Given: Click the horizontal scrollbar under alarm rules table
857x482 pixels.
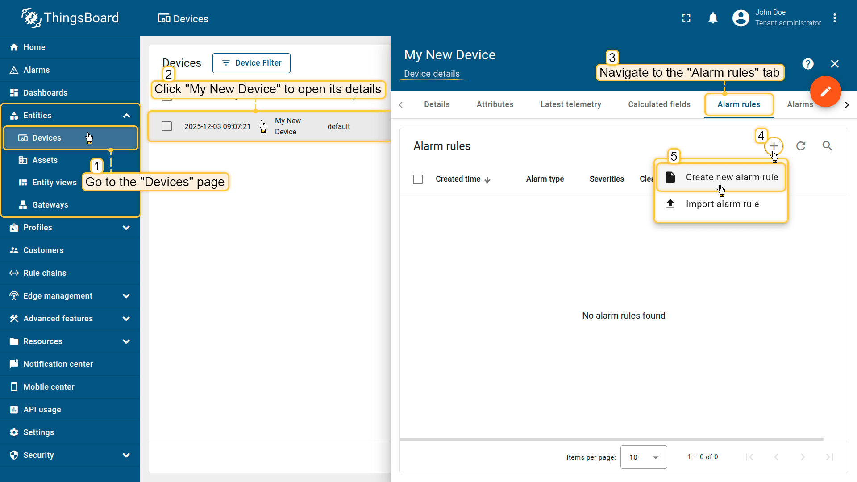Looking at the screenshot, I should [x=612, y=440].
